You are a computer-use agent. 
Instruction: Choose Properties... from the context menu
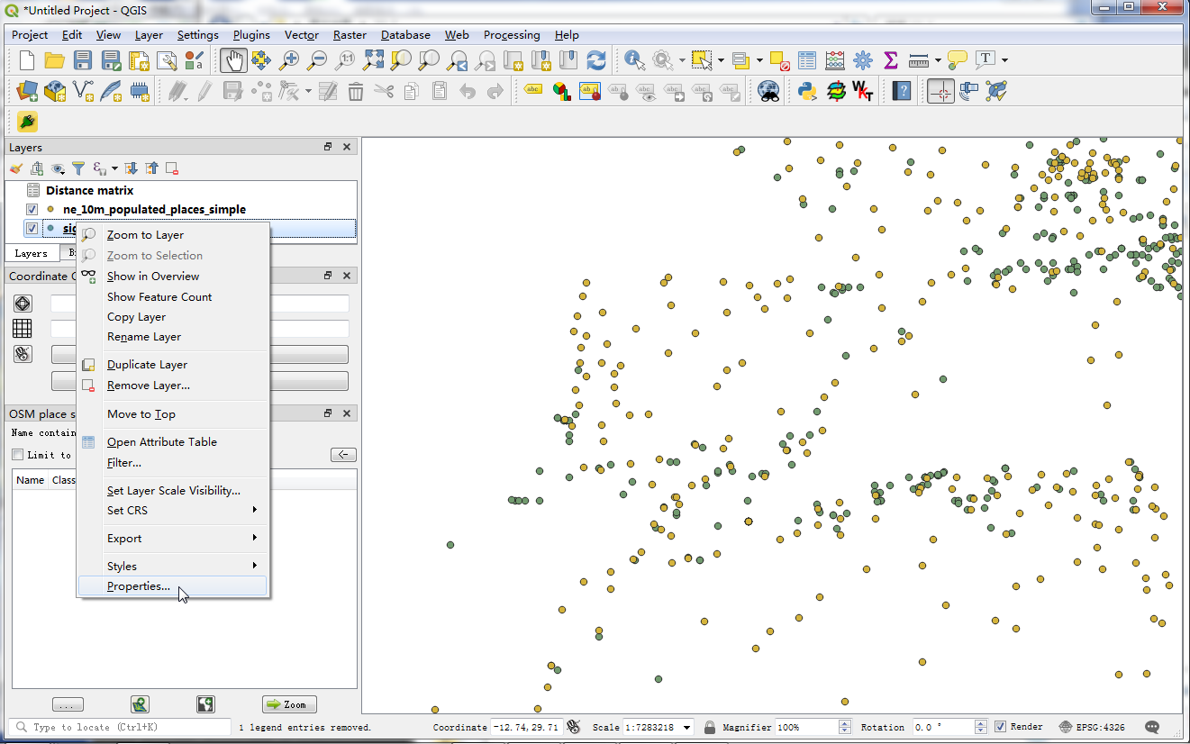click(x=173, y=586)
